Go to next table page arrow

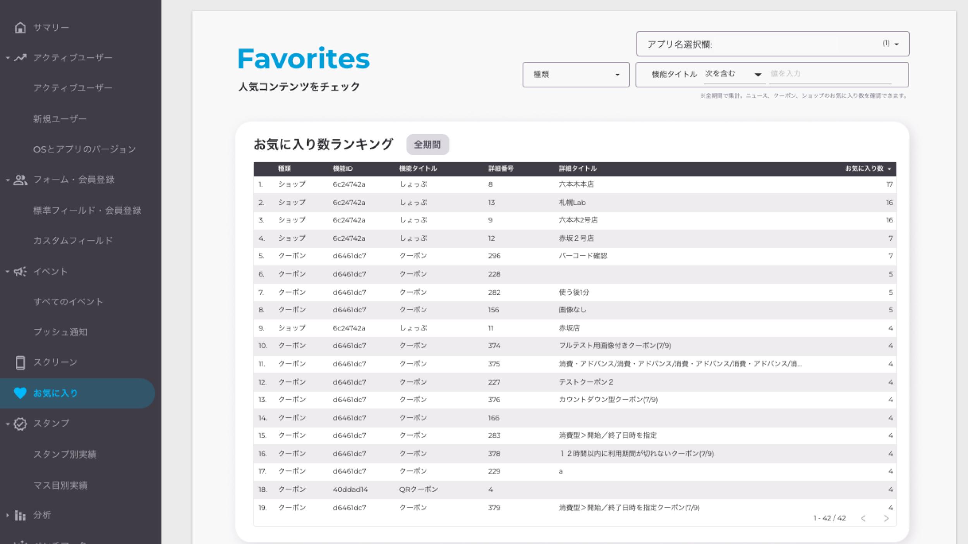pyautogui.click(x=886, y=518)
